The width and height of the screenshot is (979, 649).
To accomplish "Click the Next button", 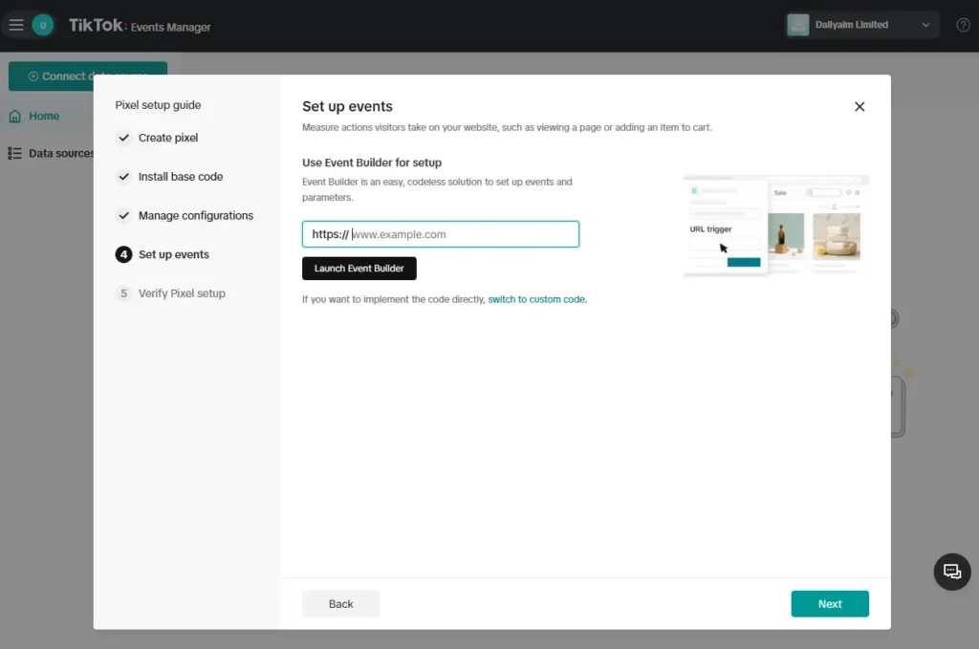I will [830, 604].
